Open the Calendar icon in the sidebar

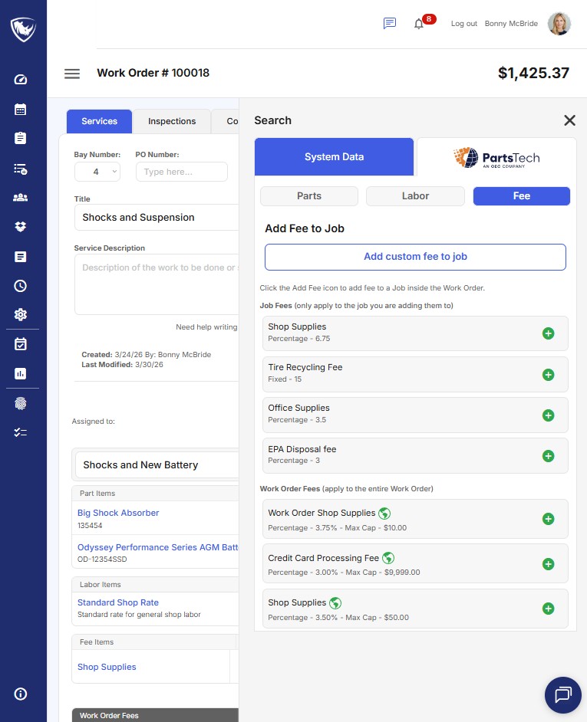click(21, 109)
